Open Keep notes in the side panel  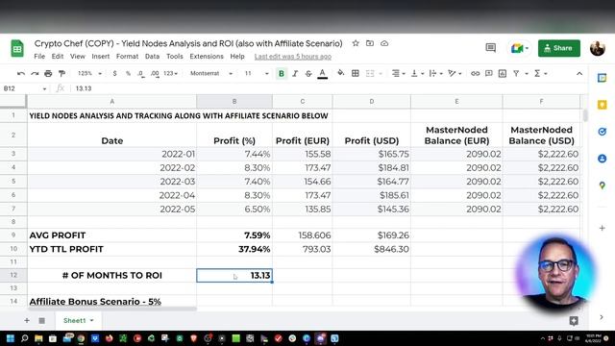[x=603, y=105]
